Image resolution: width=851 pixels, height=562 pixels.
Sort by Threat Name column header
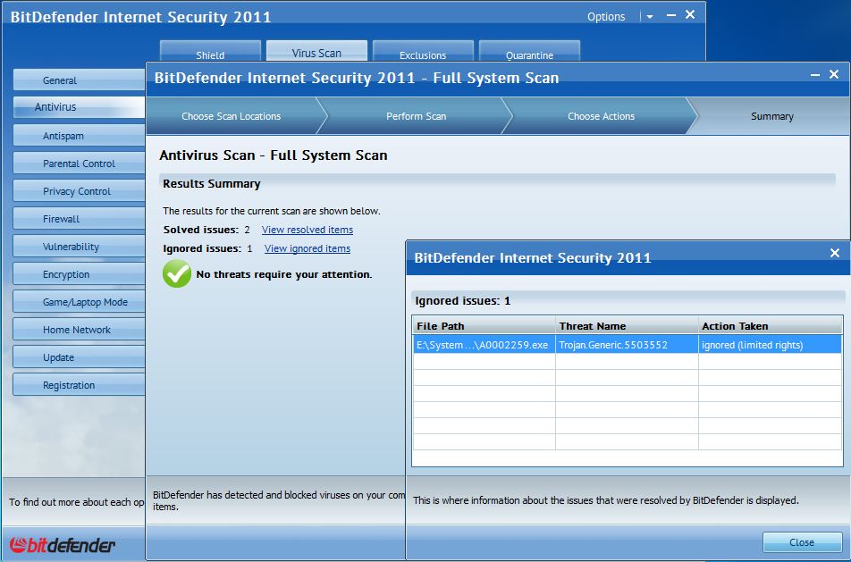(627, 326)
